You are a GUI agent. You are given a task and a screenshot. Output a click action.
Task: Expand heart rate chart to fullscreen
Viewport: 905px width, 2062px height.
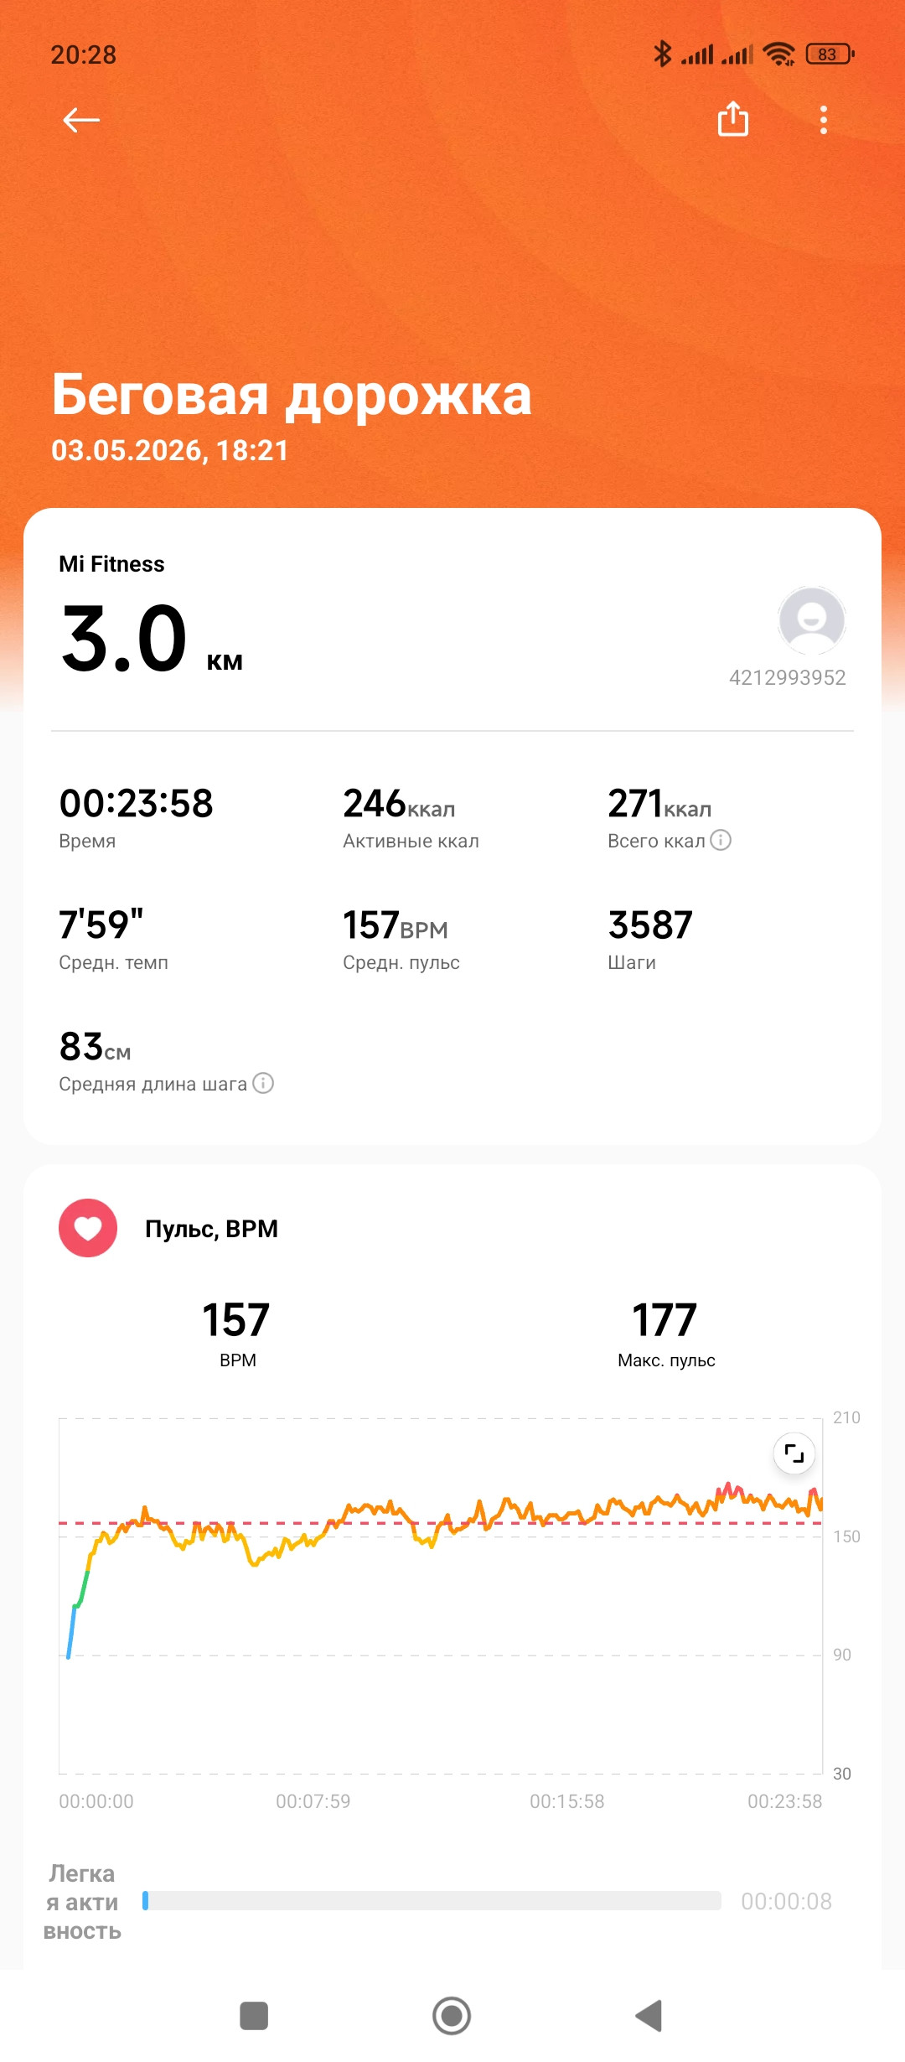point(794,1453)
